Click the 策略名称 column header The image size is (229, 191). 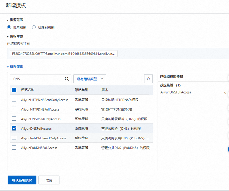(28, 90)
